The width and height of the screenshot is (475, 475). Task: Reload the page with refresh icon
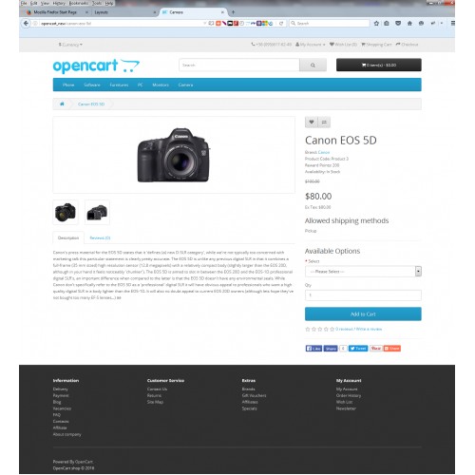pyautogui.click(x=281, y=23)
